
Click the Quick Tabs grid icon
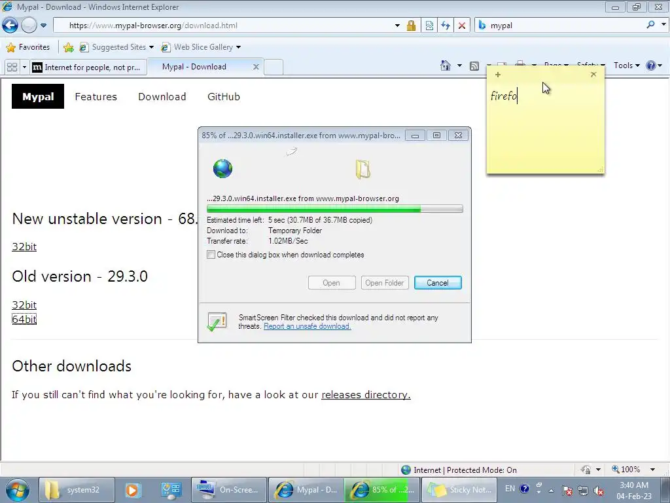(x=12, y=67)
